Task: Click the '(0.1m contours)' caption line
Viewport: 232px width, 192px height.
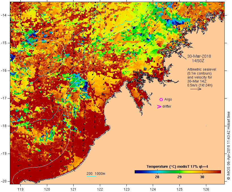Action: click(x=199, y=73)
